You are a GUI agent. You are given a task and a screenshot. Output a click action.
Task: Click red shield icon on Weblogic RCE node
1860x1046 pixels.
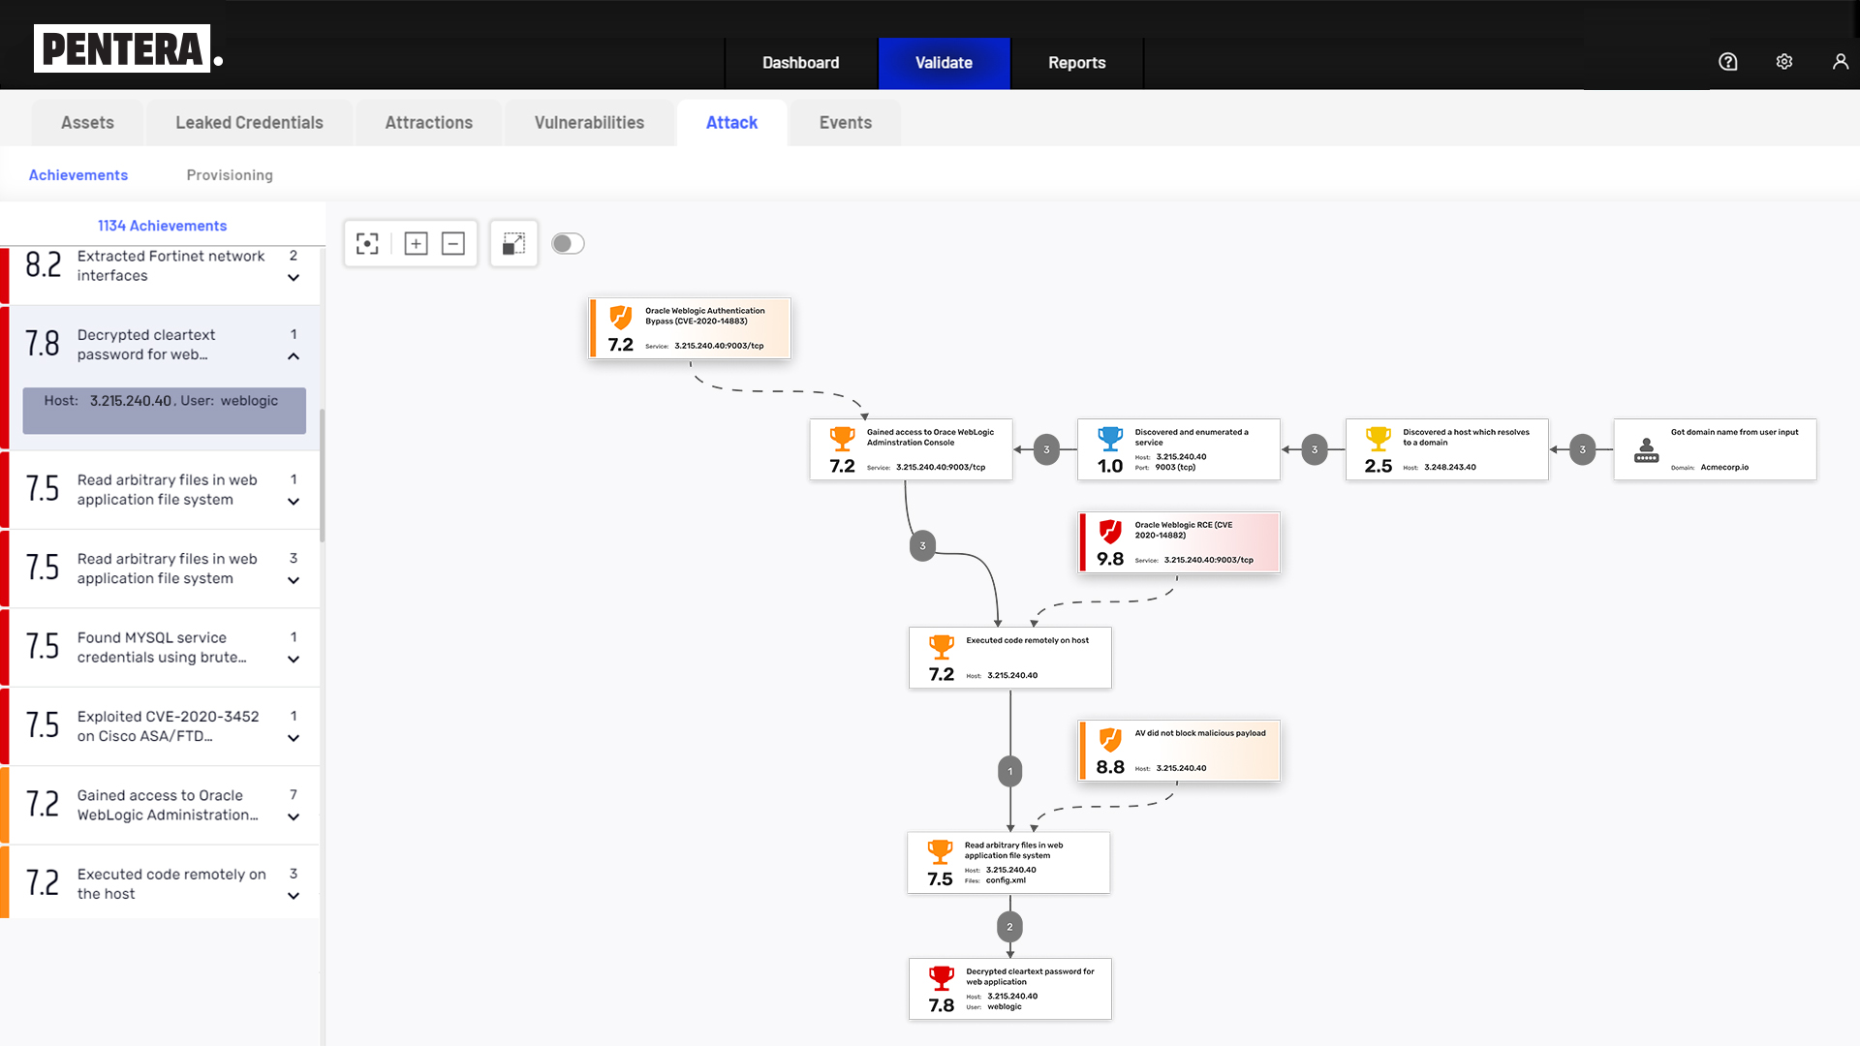click(x=1110, y=531)
